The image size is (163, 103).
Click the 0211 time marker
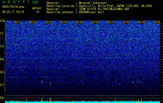coord(17,22)
